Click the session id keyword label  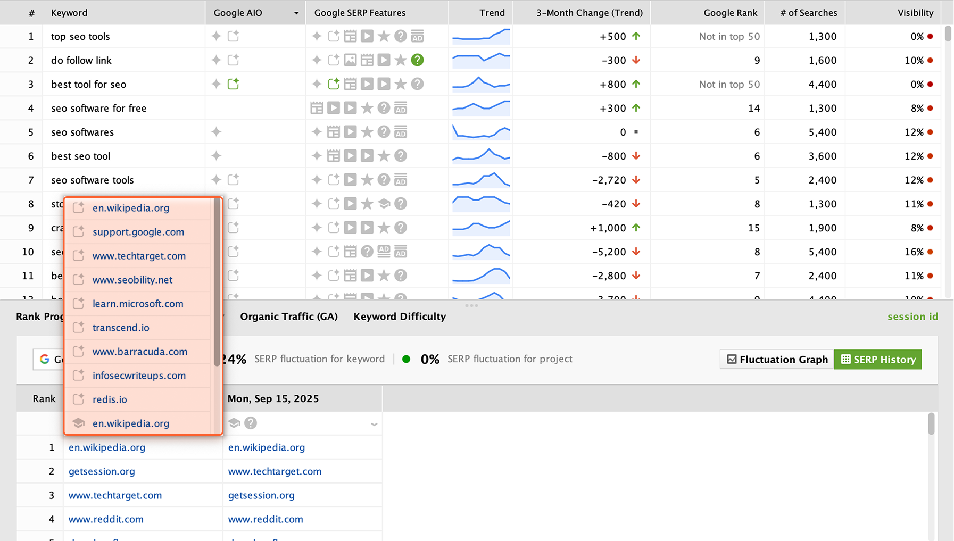coord(912,317)
